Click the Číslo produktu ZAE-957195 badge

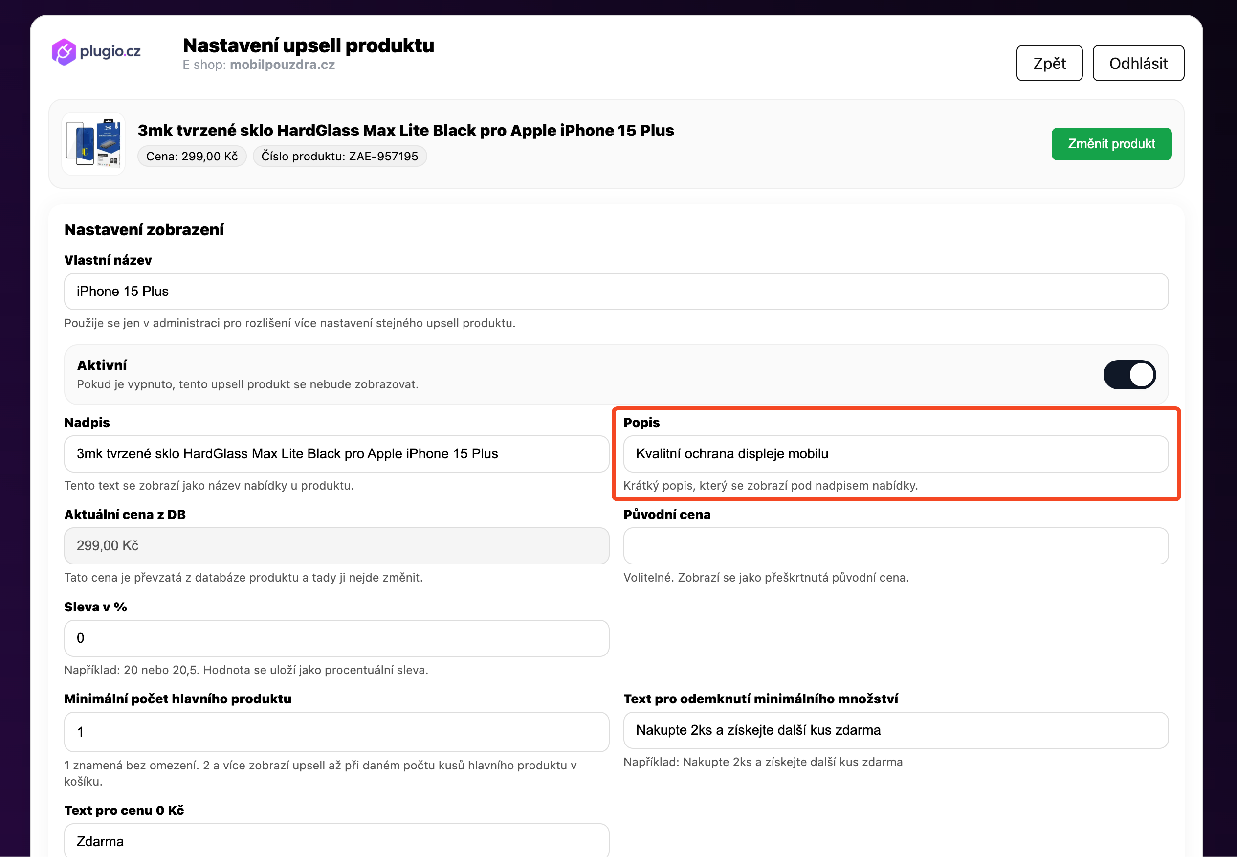(x=340, y=156)
